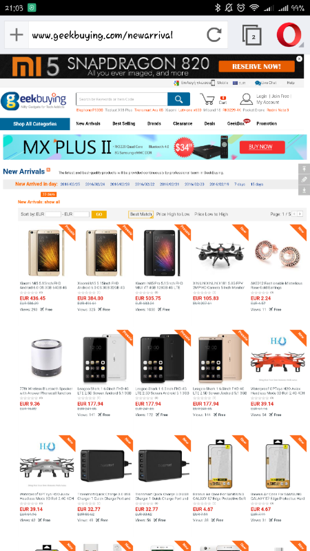310x551 pixels.
Task: Click the orange GO price filter button
Action: tap(99, 214)
